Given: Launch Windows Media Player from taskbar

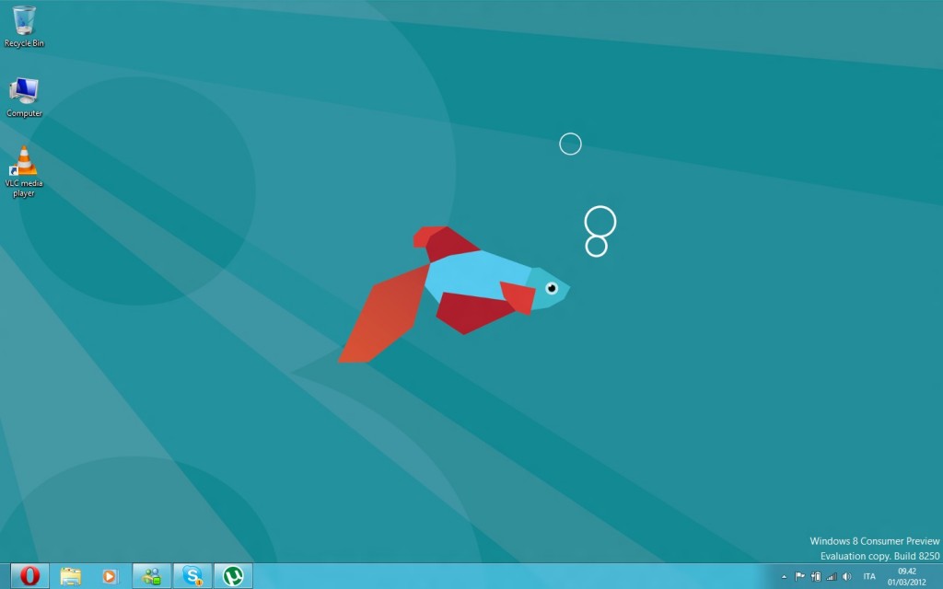Looking at the screenshot, I should [110, 576].
